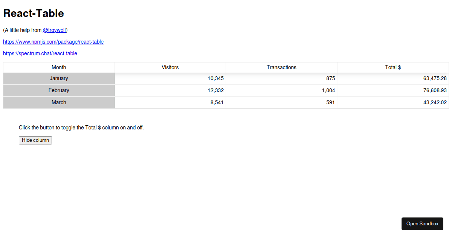Image resolution: width=452 pixels, height=237 pixels.
Task: Click the 76,608.93 total cell
Action: (393, 90)
